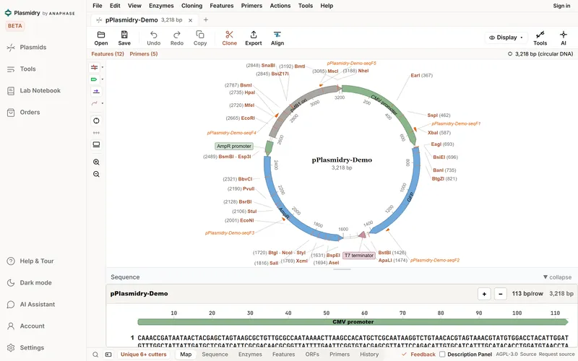
Task: Save the plasmid using the Save icon
Action: coord(124,35)
